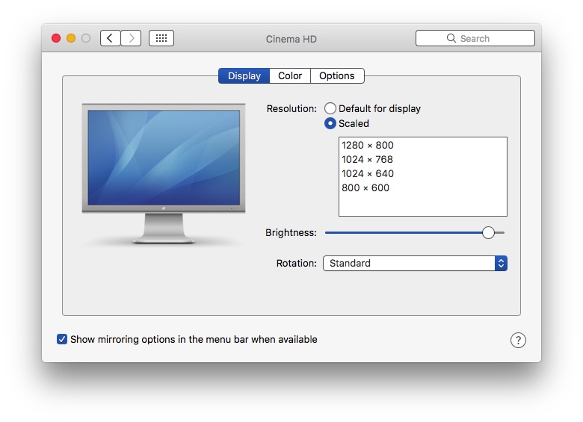
Task: Switch to the Color tab
Action: (290, 75)
